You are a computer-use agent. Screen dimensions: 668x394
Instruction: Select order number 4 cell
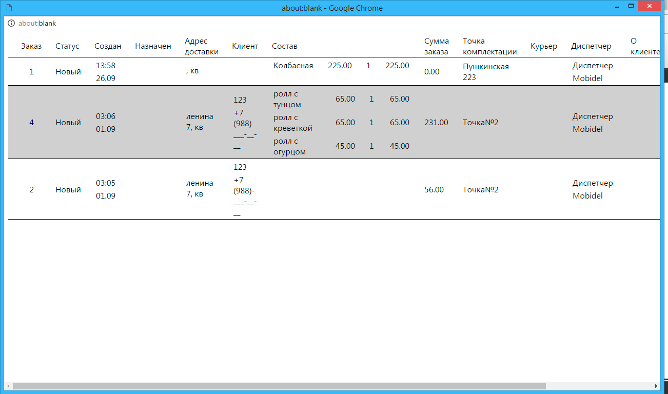coord(31,123)
